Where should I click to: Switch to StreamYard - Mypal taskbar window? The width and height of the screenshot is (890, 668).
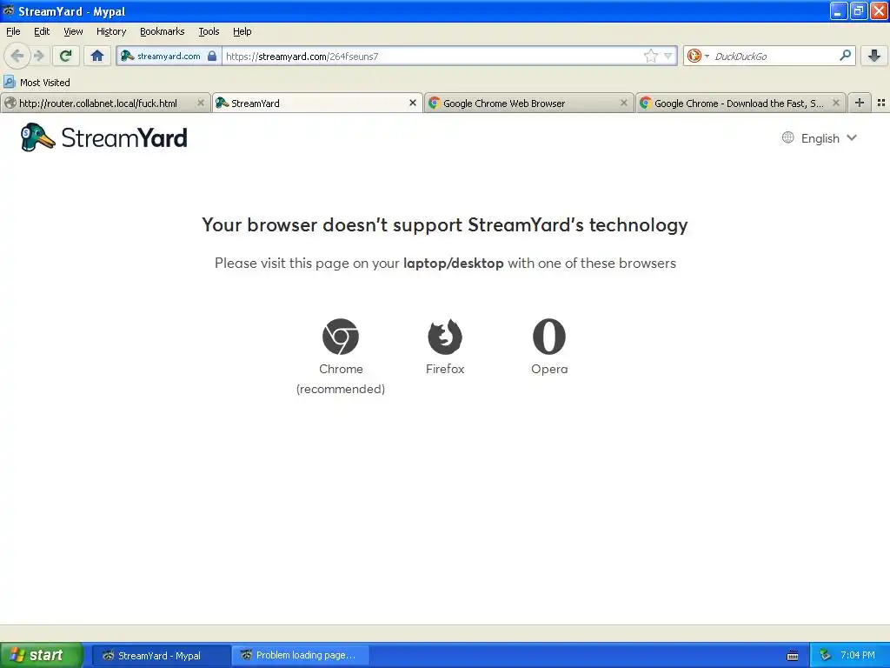pyautogui.click(x=160, y=656)
